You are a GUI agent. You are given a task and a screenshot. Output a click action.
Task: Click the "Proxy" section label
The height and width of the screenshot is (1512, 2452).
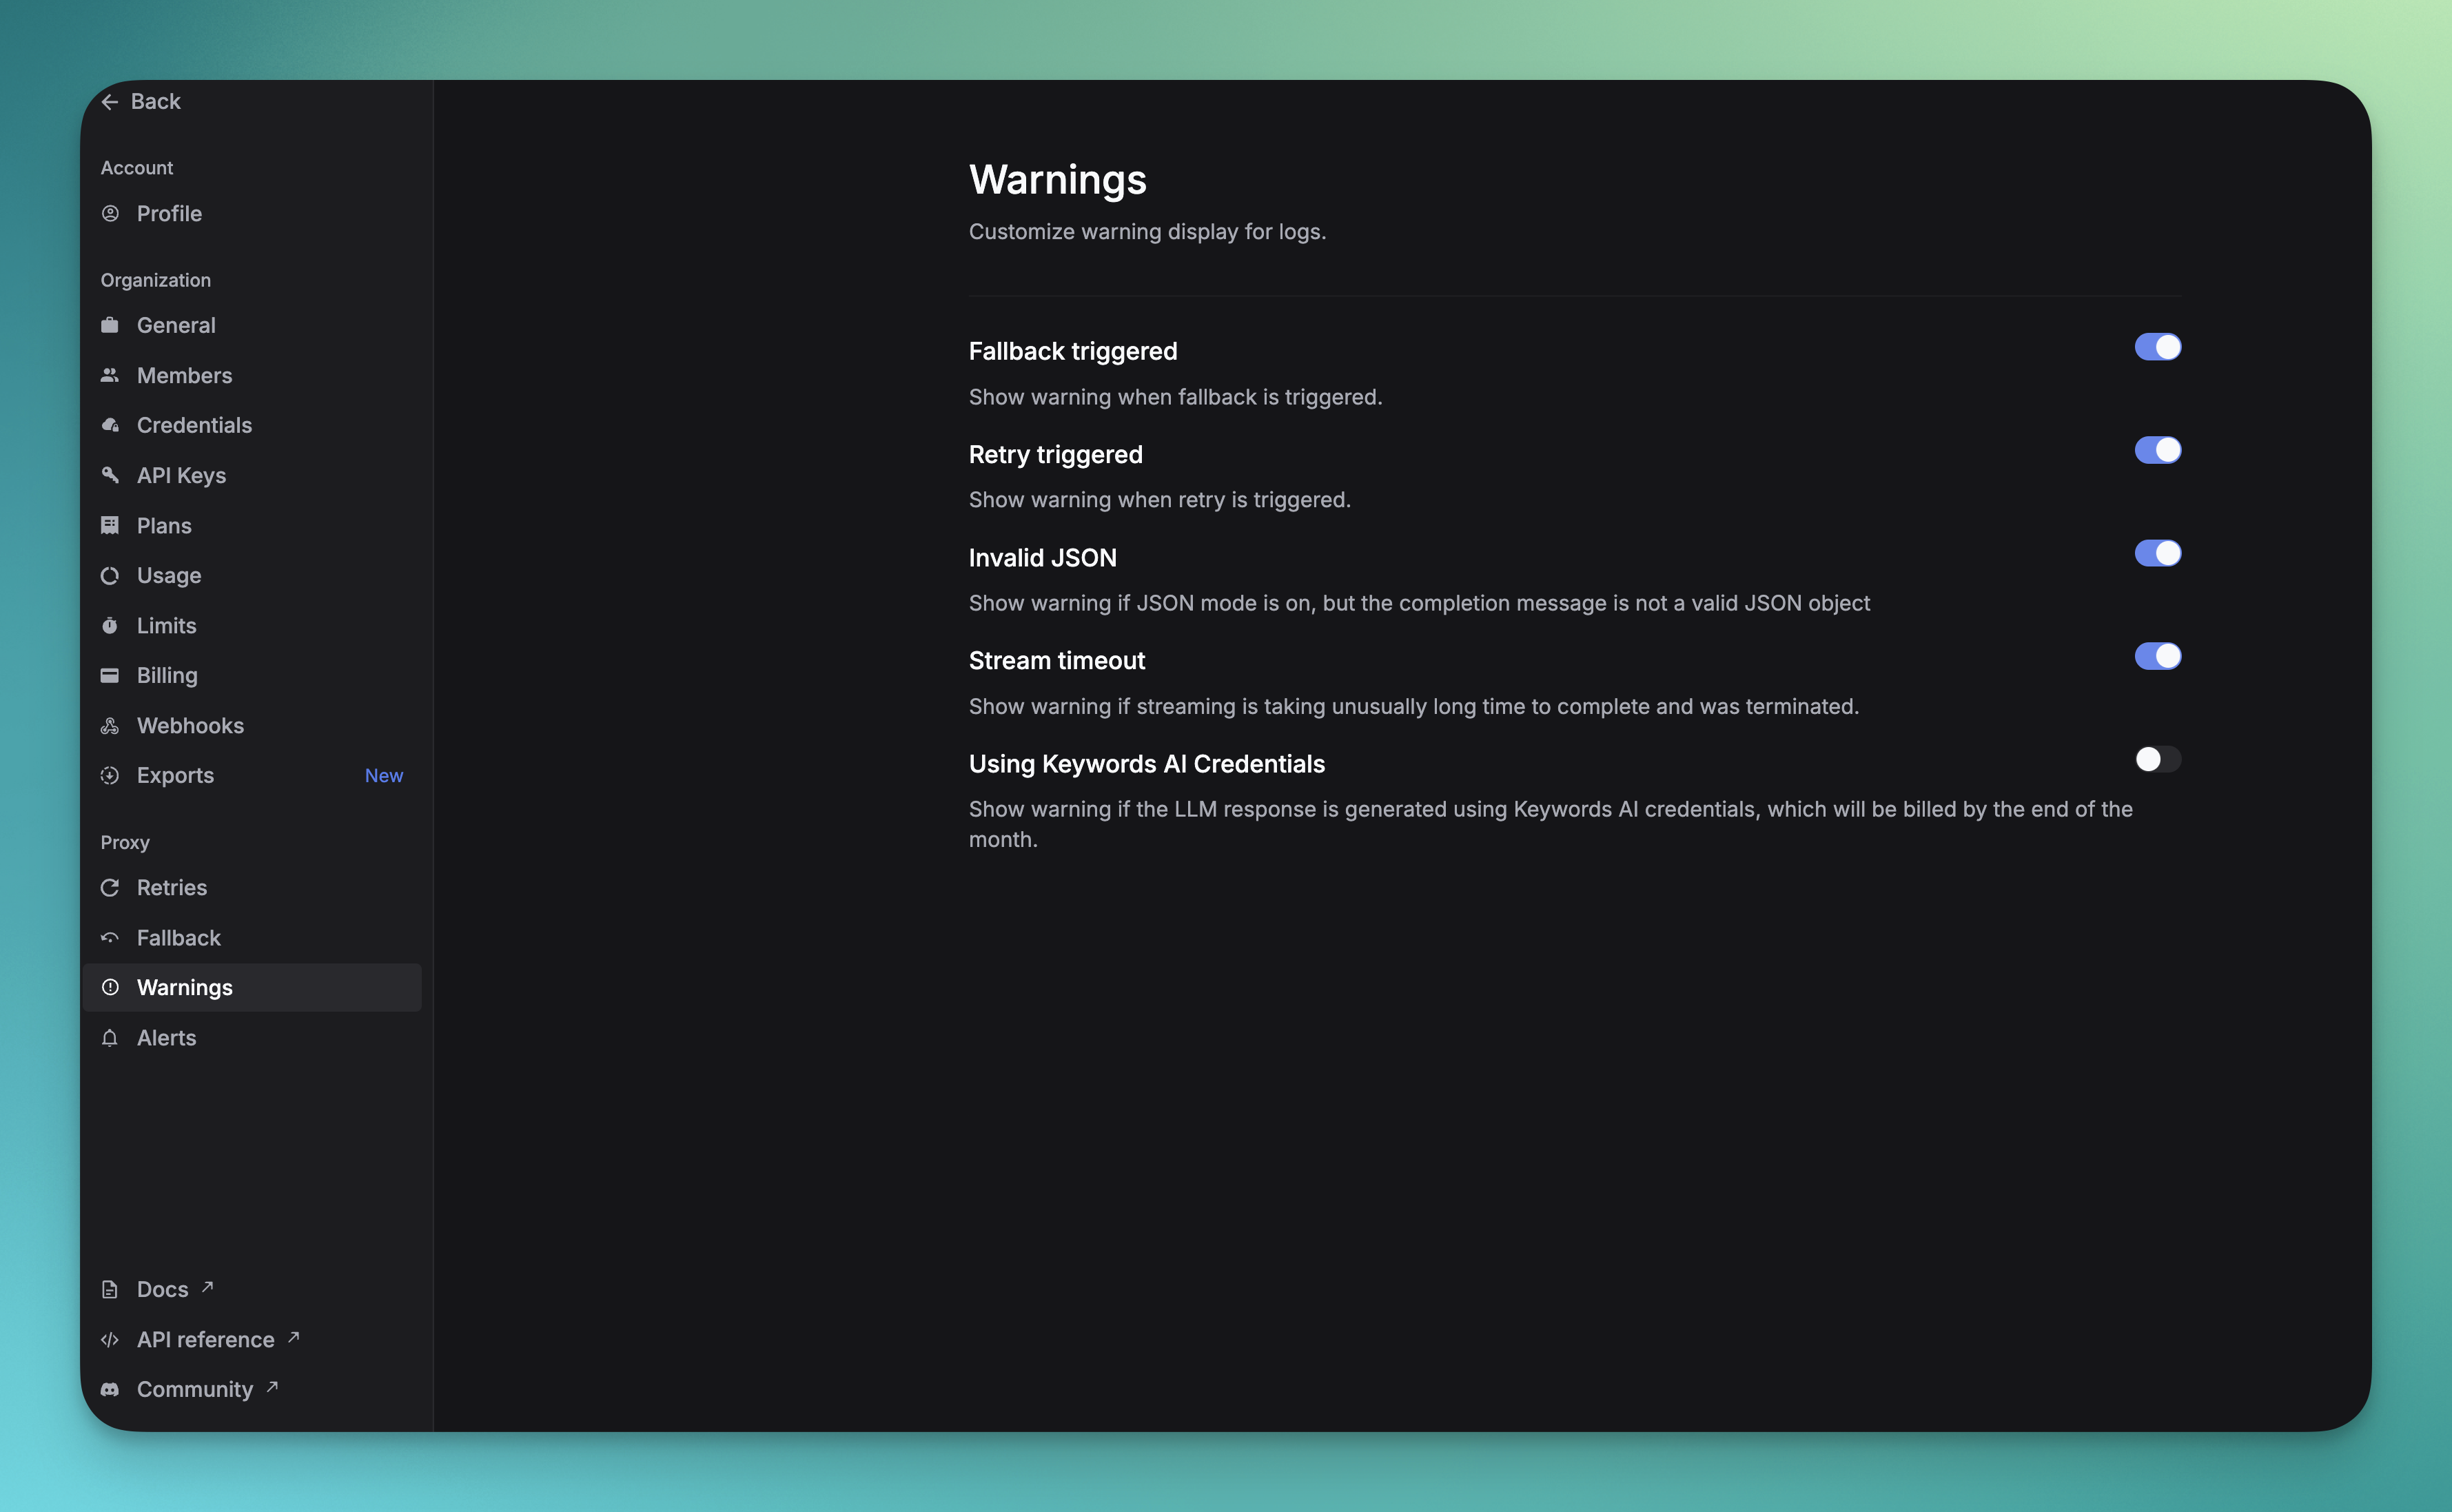pos(125,842)
